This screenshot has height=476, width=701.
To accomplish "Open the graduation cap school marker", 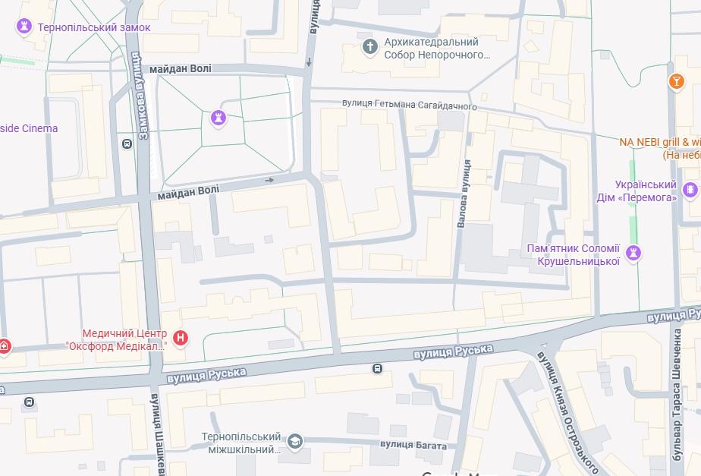I will 294,442.
